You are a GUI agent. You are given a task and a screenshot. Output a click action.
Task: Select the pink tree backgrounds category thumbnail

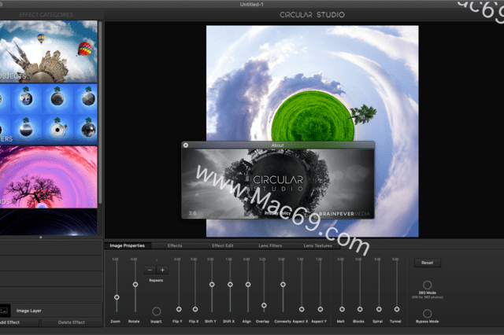48,177
